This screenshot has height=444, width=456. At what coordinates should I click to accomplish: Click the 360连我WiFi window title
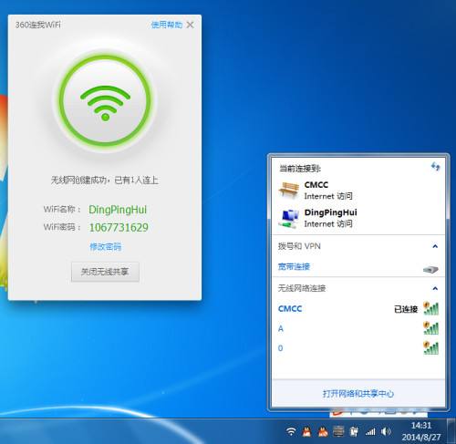tap(38, 25)
